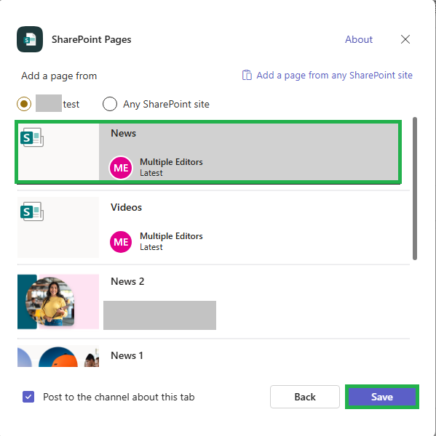The width and height of the screenshot is (436, 436).
Task: Click 'Latest' label under Videos editors
Action: [x=151, y=247]
